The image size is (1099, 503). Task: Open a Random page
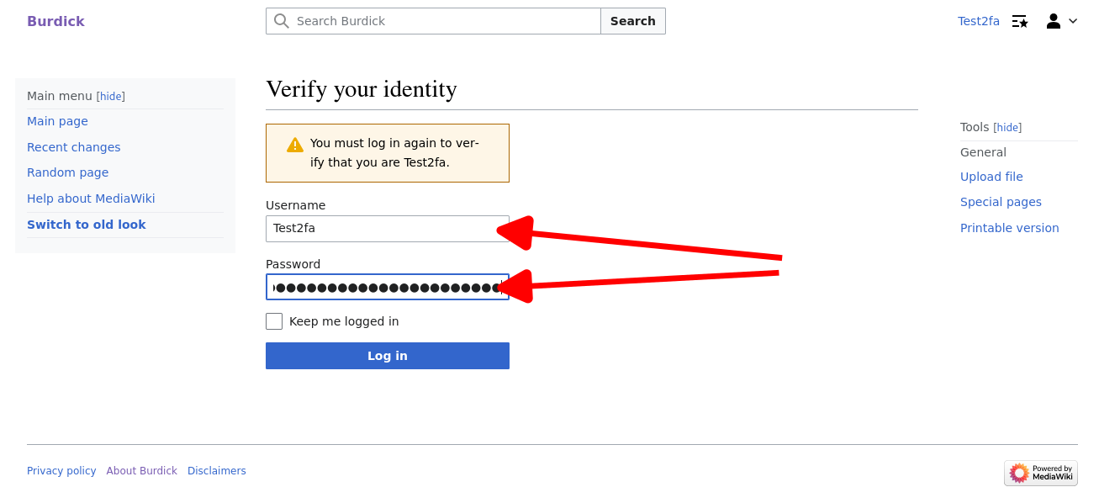pos(67,172)
